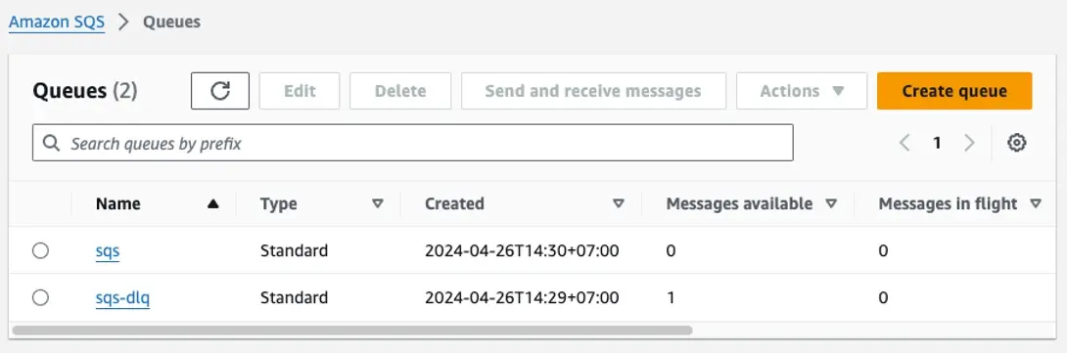Sort by Created column arrow
The image size is (1067, 353).
click(x=619, y=203)
